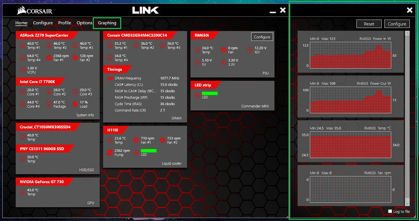The width and height of the screenshot is (419, 221).
Task: Click the 5.10 V 5V rail icon
Action: tap(197, 62)
